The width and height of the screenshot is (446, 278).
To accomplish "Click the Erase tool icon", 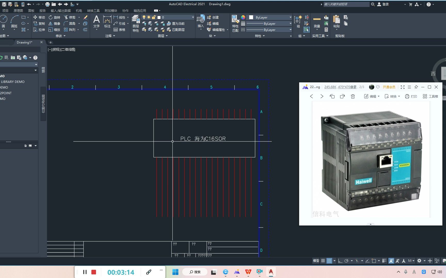I will tap(85, 17).
